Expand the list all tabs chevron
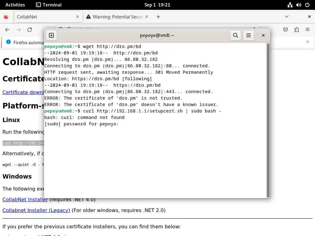315x236 pixels. click(x=287, y=17)
